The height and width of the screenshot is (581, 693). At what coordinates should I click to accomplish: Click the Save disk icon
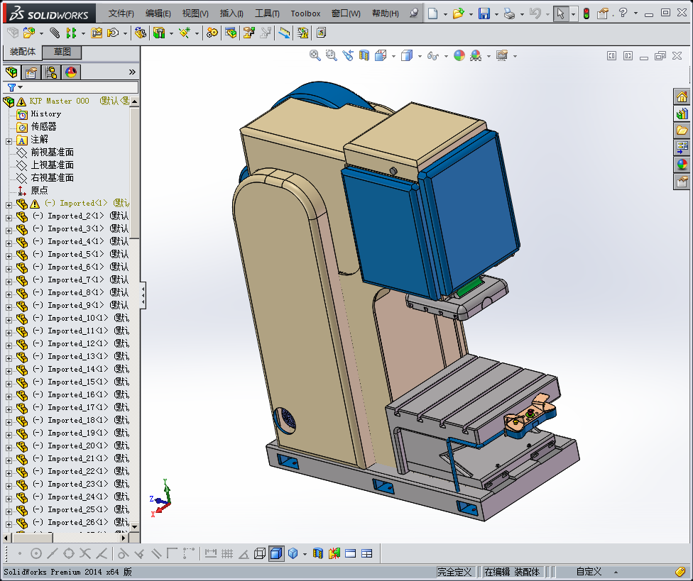(x=484, y=13)
